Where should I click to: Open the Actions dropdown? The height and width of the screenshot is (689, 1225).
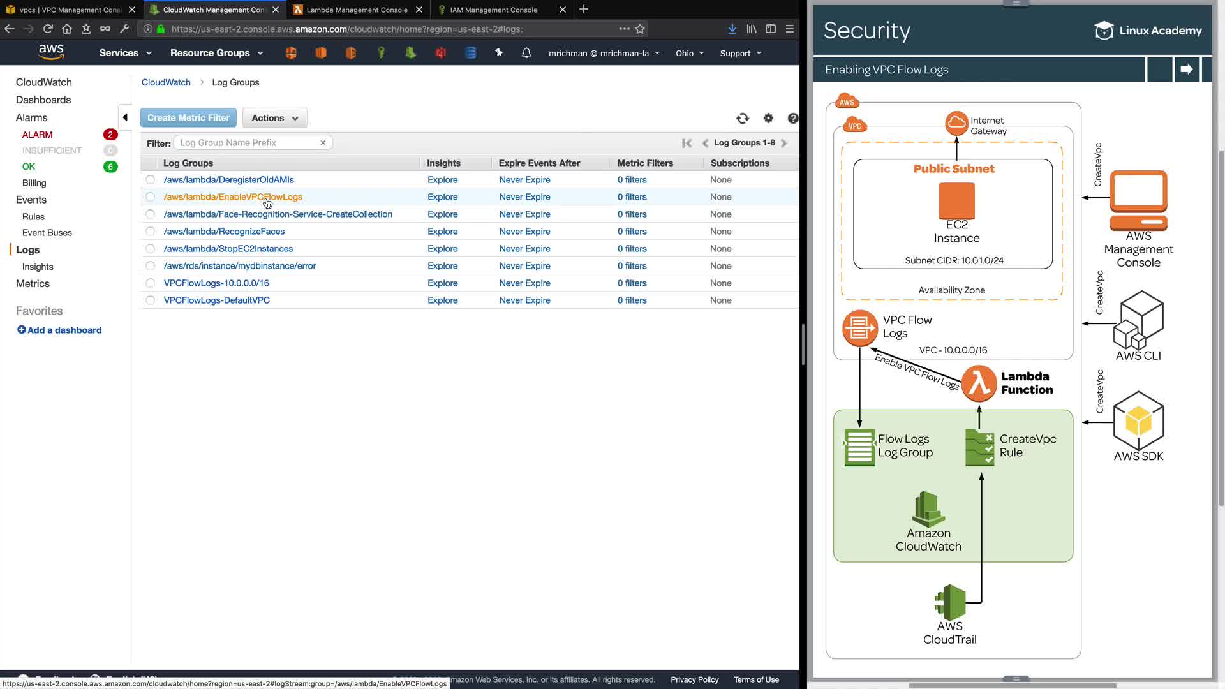pyautogui.click(x=274, y=118)
